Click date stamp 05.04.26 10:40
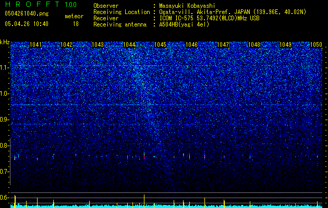 [x=27, y=24]
